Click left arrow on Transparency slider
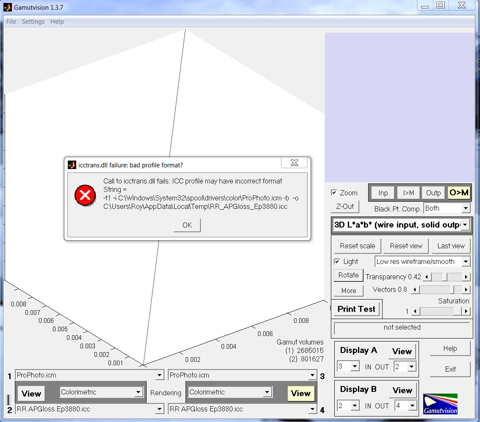The height and width of the screenshot is (422, 480). coord(427,277)
